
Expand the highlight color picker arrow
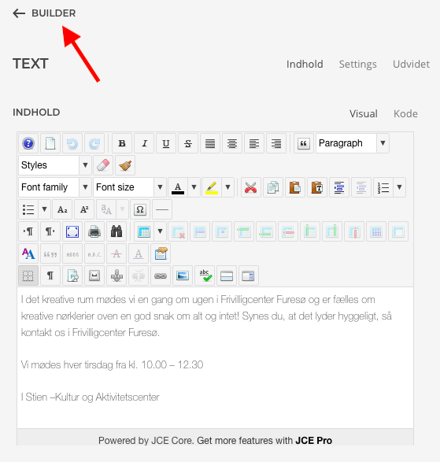click(227, 187)
